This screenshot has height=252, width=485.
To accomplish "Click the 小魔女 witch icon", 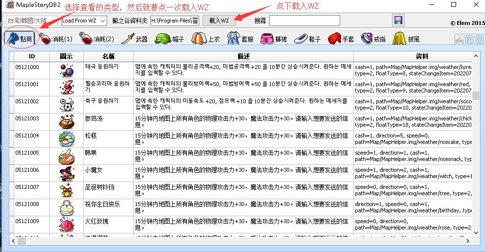I will click(67, 173).
